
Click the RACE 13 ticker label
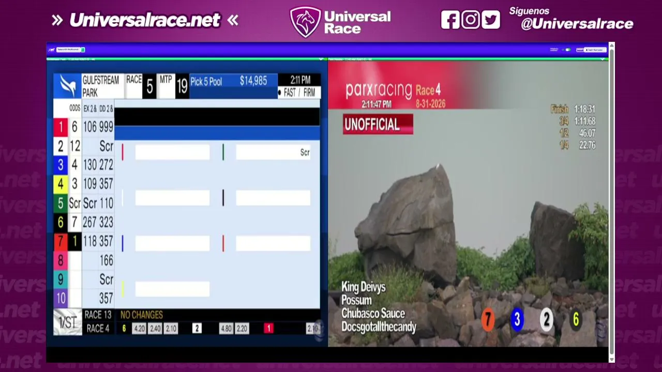pos(98,315)
